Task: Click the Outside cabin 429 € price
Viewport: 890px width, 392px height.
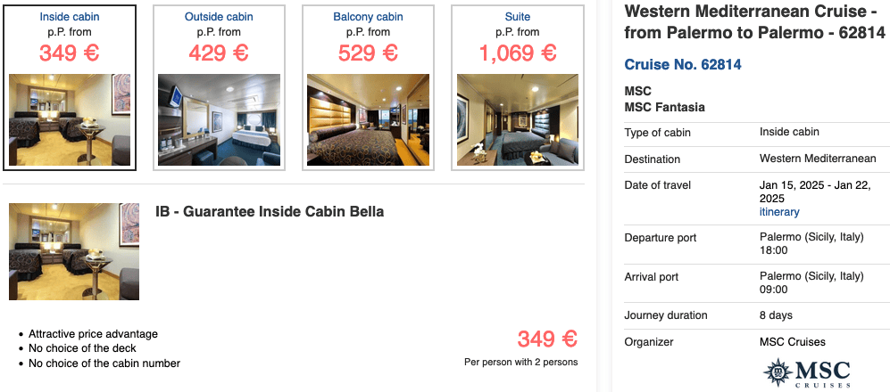Action: [x=218, y=53]
